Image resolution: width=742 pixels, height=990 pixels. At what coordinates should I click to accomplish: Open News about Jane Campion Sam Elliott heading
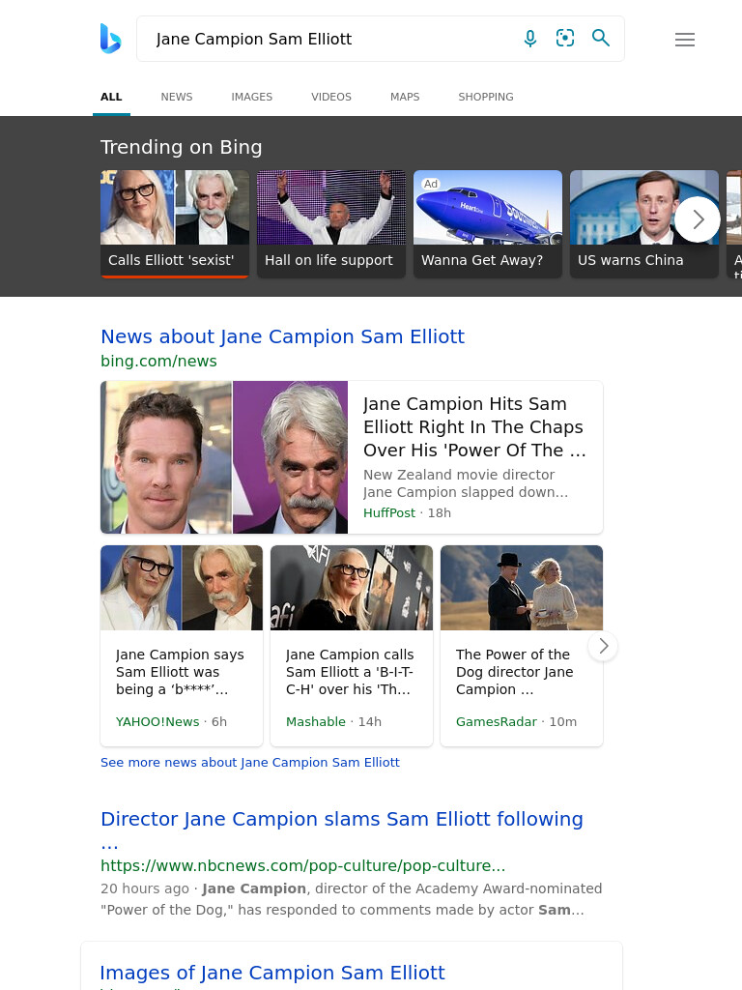tap(283, 336)
